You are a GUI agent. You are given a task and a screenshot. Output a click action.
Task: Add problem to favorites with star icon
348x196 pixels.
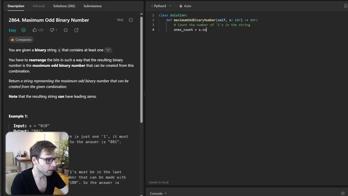(x=65, y=30)
